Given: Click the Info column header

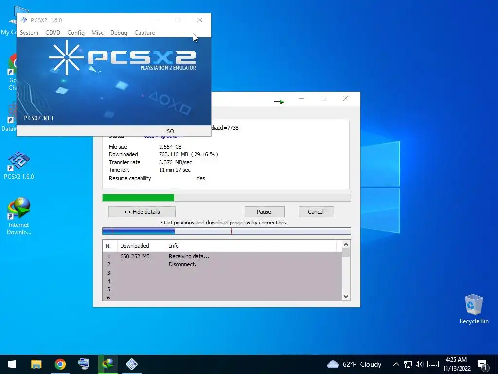Looking at the screenshot, I should pos(251,246).
